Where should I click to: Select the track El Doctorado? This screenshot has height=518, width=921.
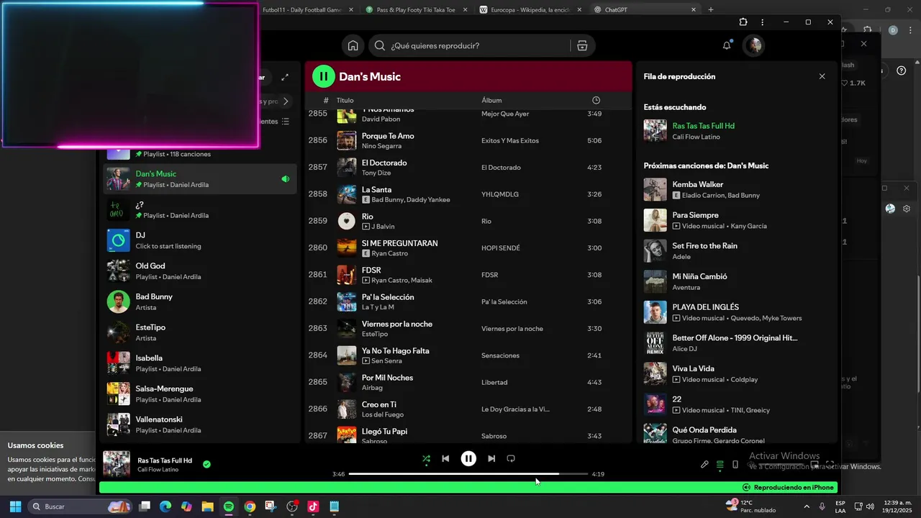pos(468,167)
